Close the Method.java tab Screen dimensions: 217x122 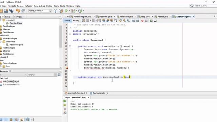tap(171, 17)
